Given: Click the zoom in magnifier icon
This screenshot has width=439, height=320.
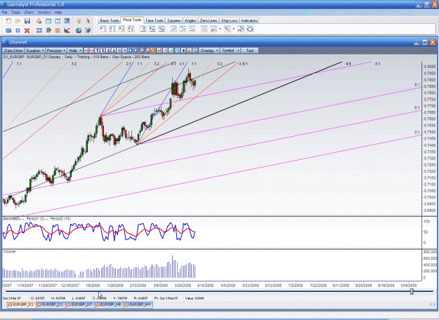Looking at the screenshot, I should click(x=141, y=51).
